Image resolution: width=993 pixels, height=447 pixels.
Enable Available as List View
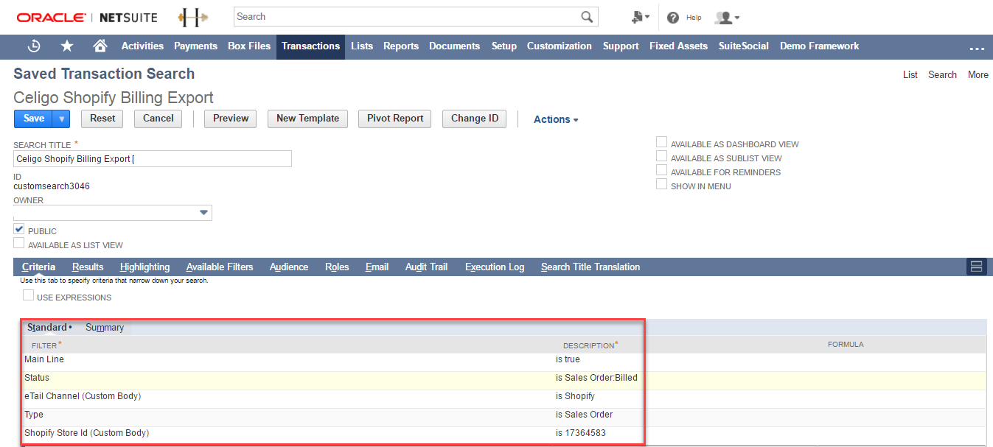[19, 243]
